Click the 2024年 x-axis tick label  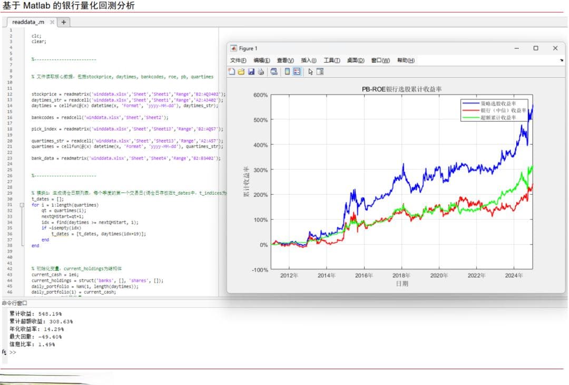(514, 276)
